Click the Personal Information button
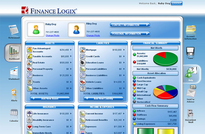 [130, 34]
